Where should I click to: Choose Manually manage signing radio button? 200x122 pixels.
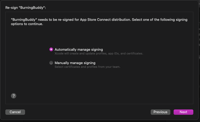tap(51, 63)
